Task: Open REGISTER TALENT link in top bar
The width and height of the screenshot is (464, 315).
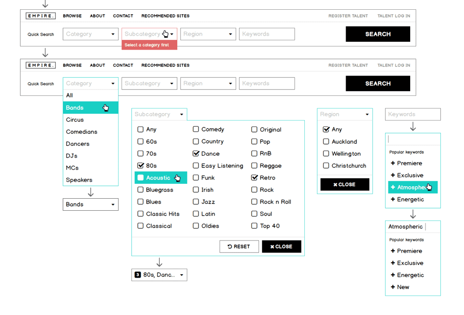Action: coord(348,16)
